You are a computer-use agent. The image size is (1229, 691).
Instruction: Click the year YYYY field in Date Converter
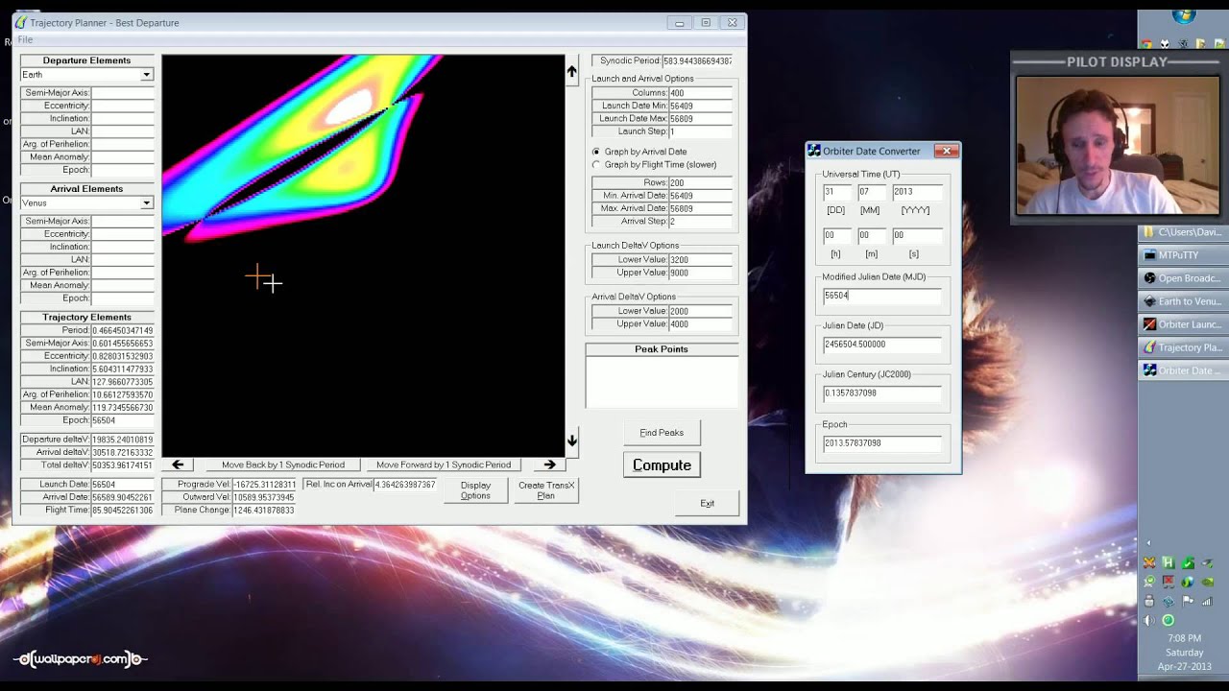(x=916, y=192)
